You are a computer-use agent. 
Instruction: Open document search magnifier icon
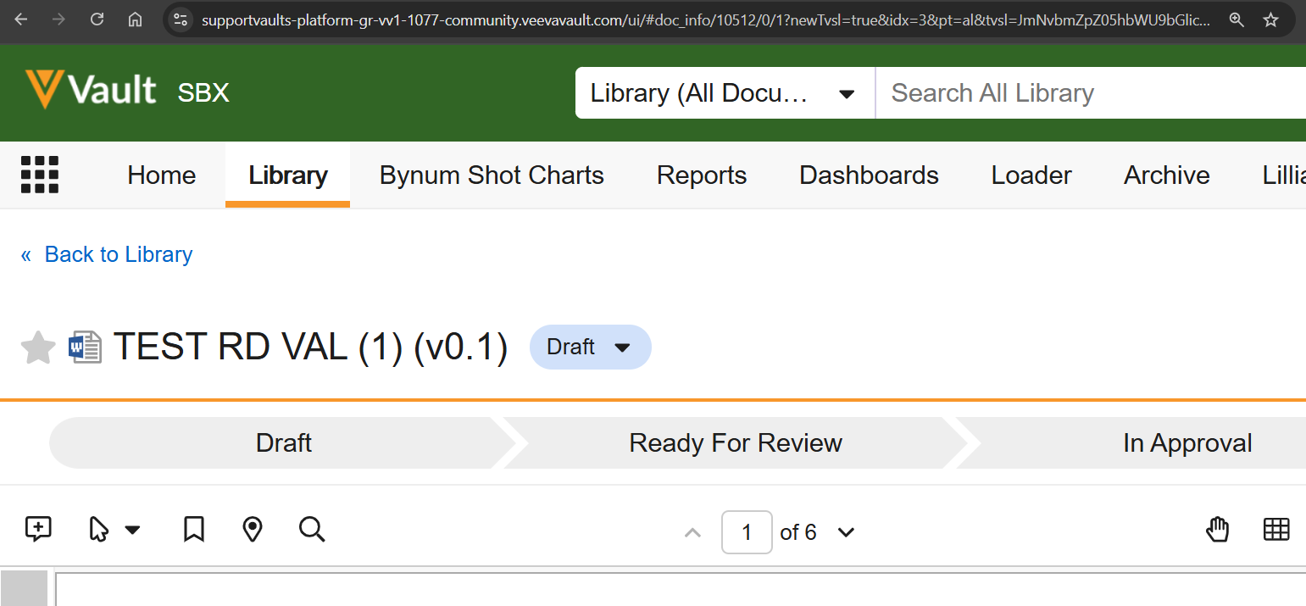click(312, 530)
